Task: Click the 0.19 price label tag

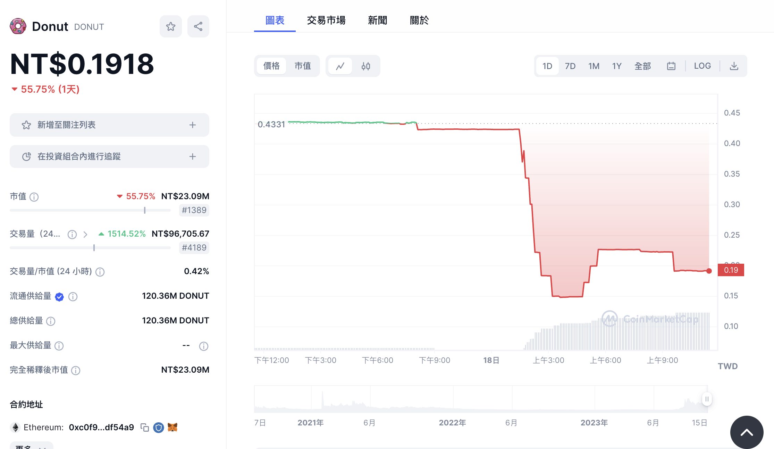Action: pos(731,270)
